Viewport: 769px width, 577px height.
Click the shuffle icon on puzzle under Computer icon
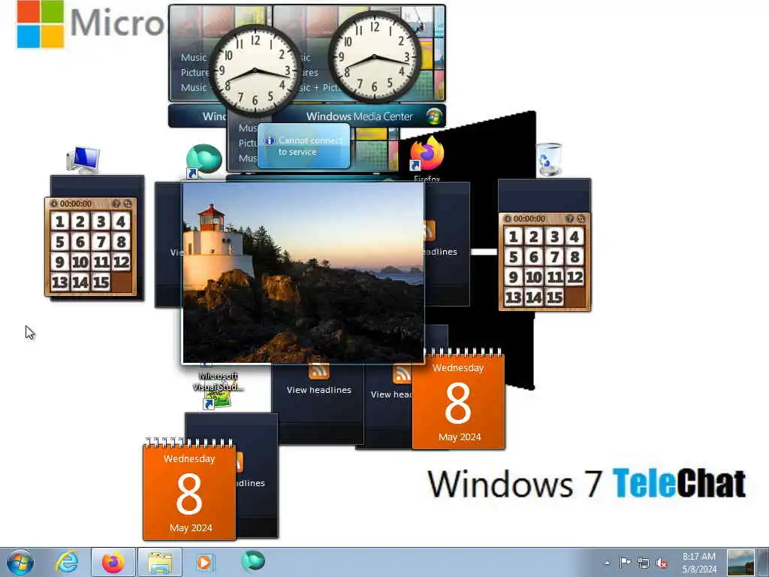coord(128,204)
